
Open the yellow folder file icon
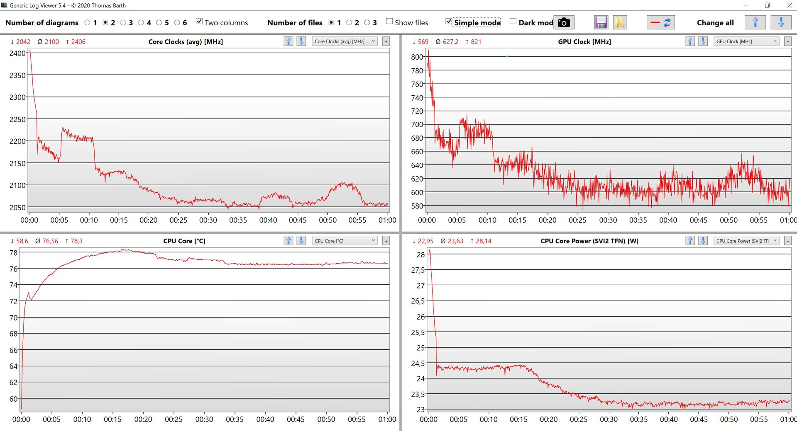coord(619,22)
